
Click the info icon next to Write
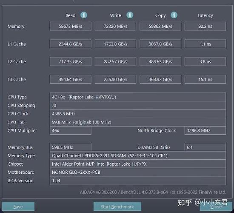pyautogui.click(x=130, y=15)
